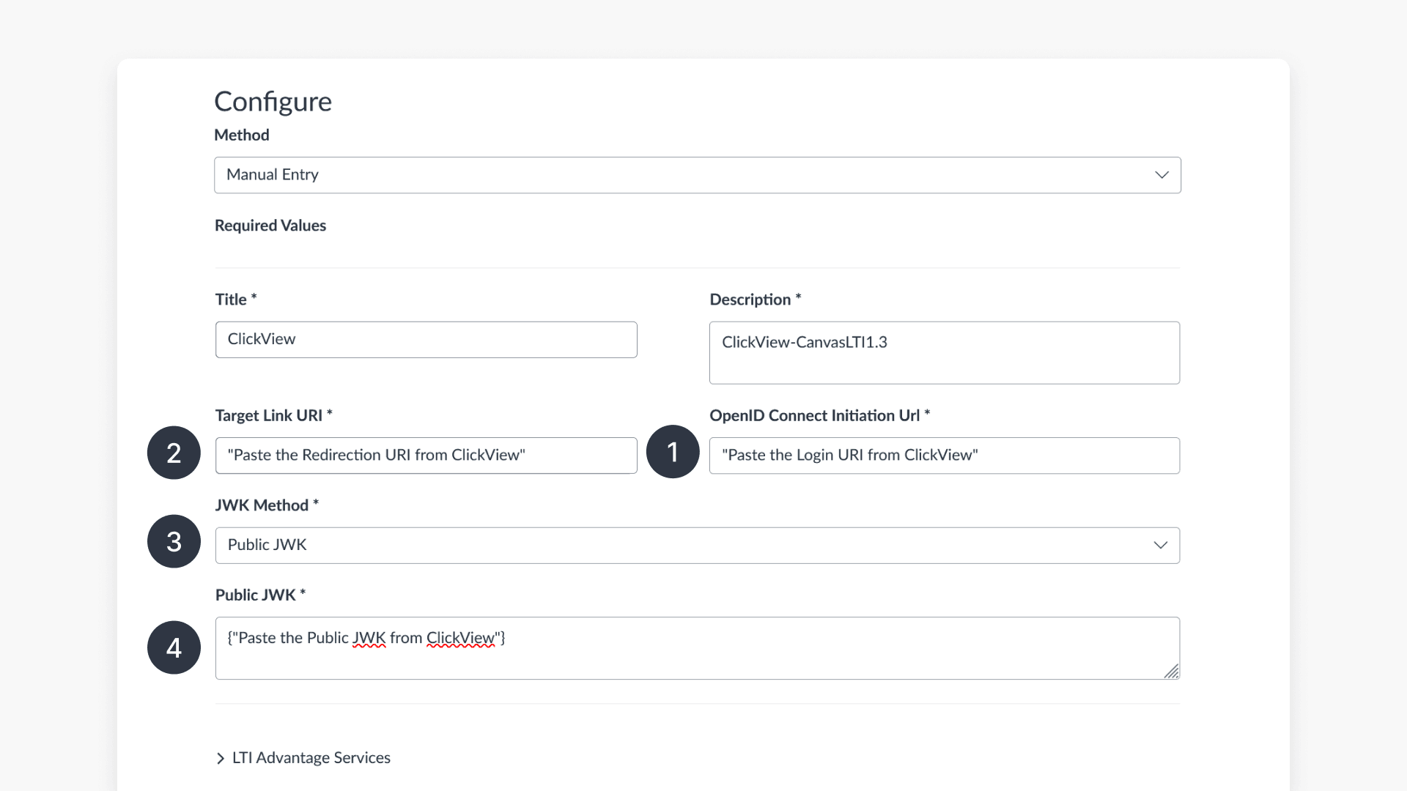Image resolution: width=1407 pixels, height=791 pixels.
Task: Click the Title field containing ClickView
Action: (425, 339)
